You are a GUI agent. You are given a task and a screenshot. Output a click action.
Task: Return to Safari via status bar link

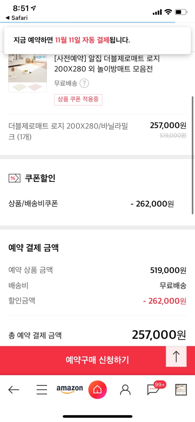click(16, 17)
